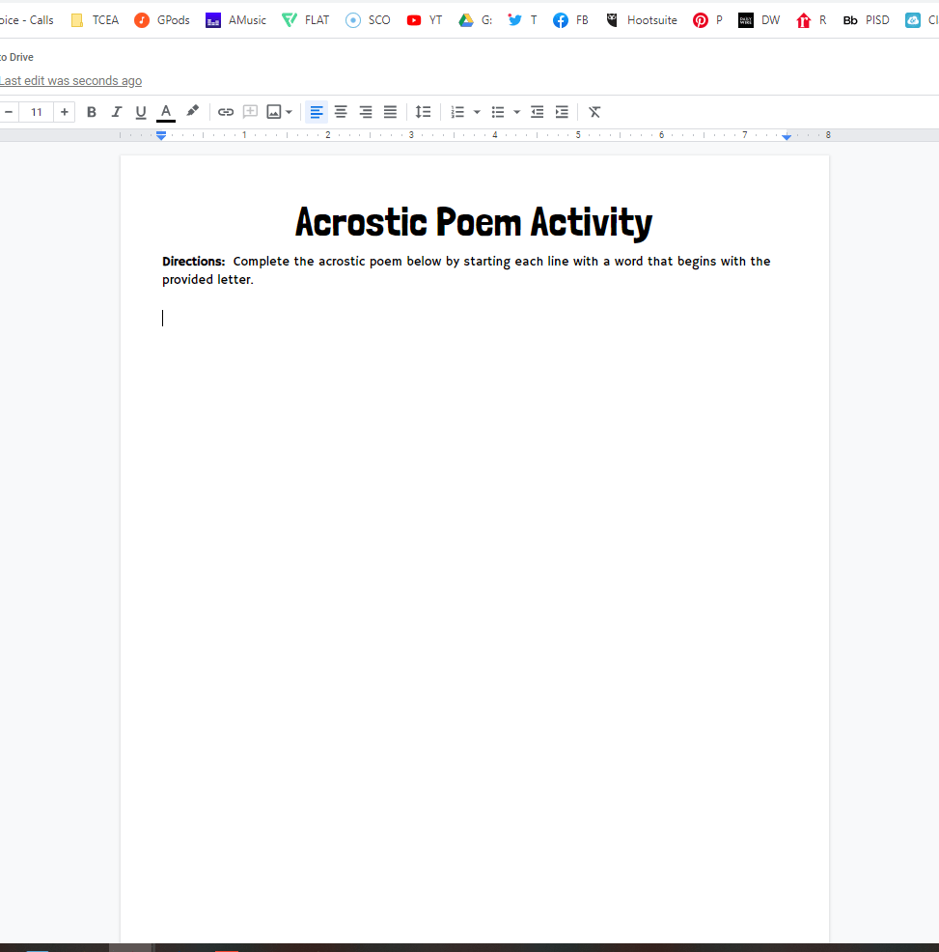Open the text color picker
The width and height of the screenshot is (939, 952).
(165, 111)
